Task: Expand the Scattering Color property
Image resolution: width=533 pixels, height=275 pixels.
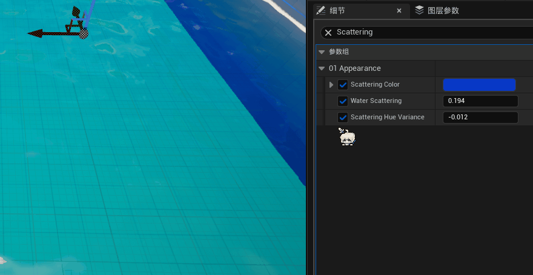Action: tap(331, 85)
